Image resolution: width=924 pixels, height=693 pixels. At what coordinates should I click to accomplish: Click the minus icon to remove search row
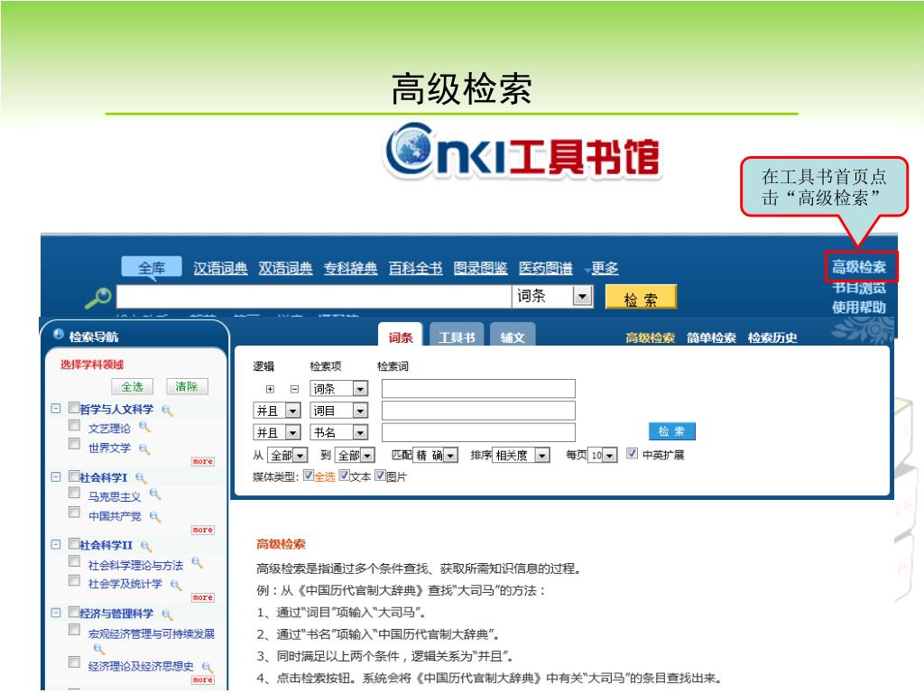[x=295, y=389]
